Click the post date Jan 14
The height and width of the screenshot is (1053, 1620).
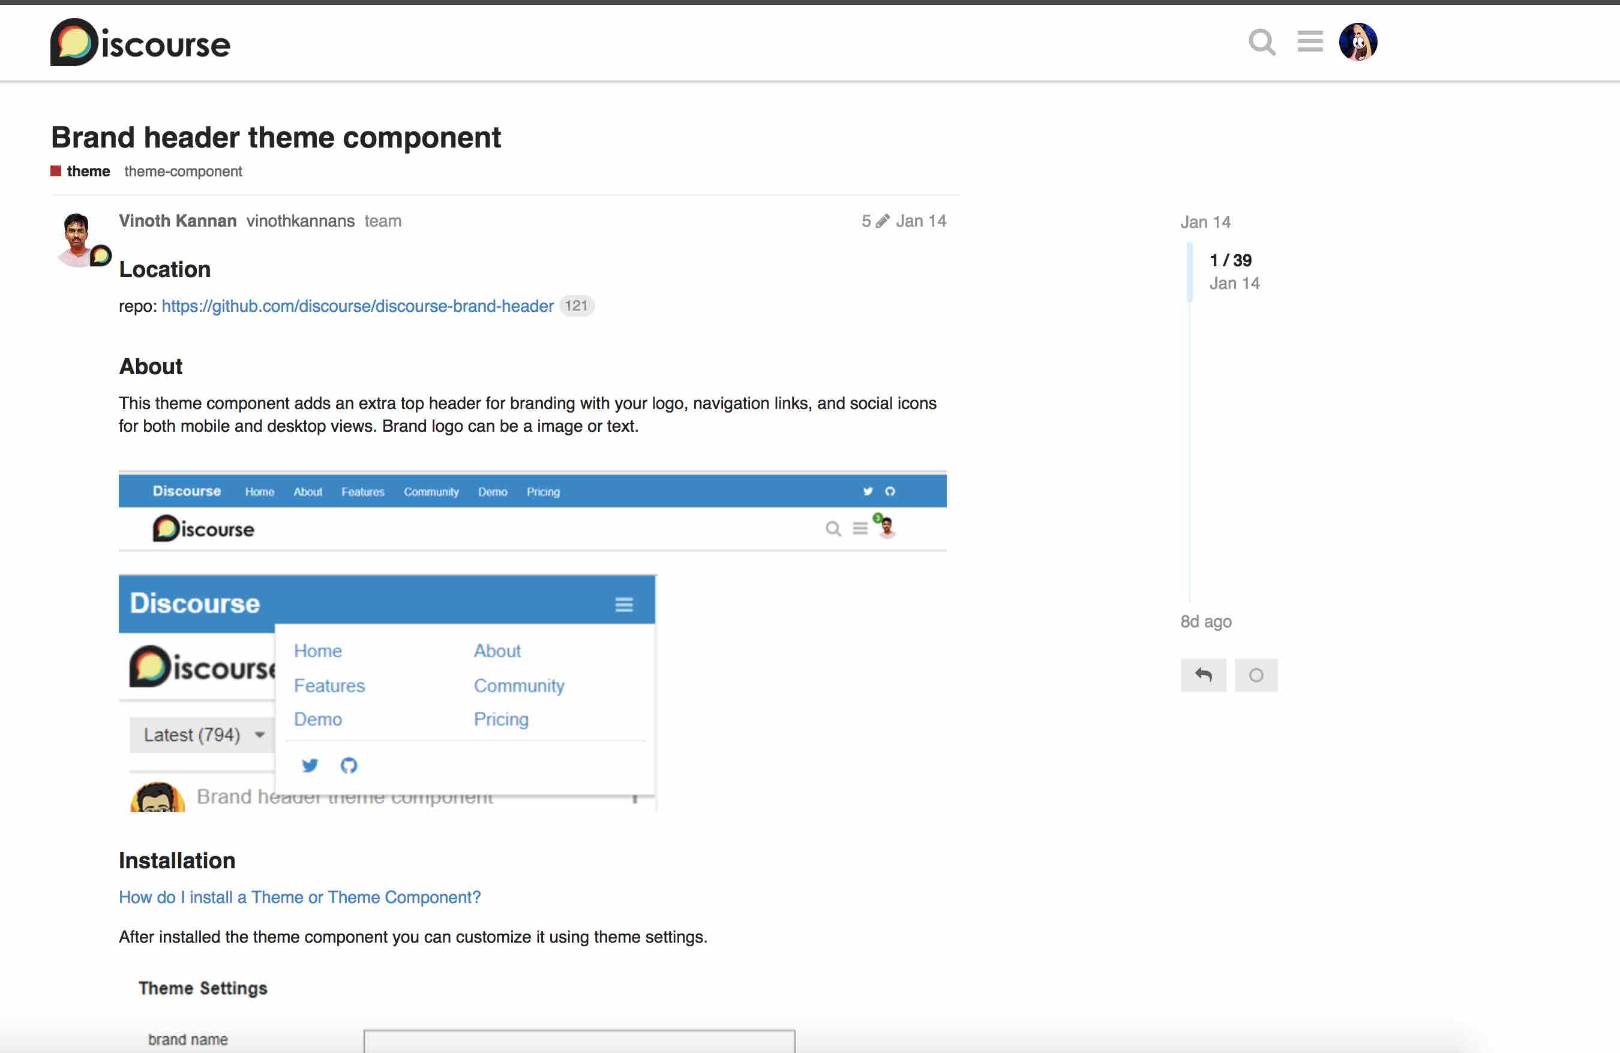pyautogui.click(x=920, y=221)
